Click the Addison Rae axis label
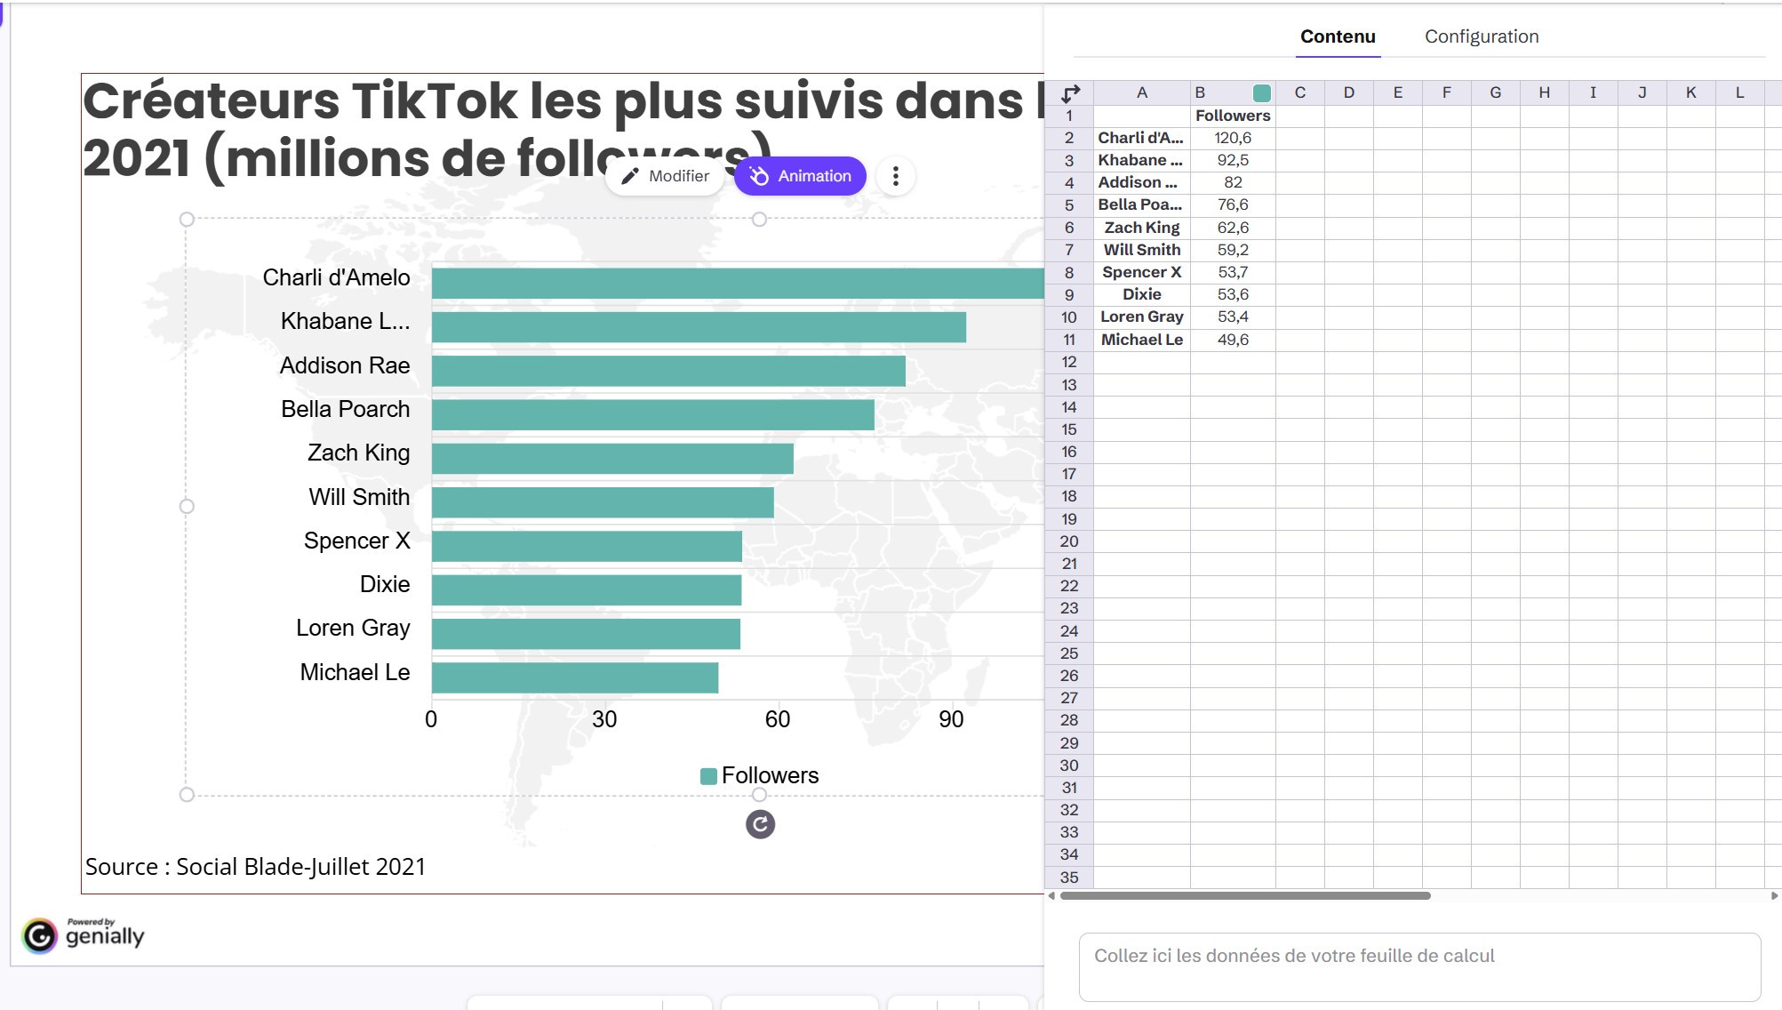Image resolution: width=1782 pixels, height=1010 pixels. tap(345, 365)
